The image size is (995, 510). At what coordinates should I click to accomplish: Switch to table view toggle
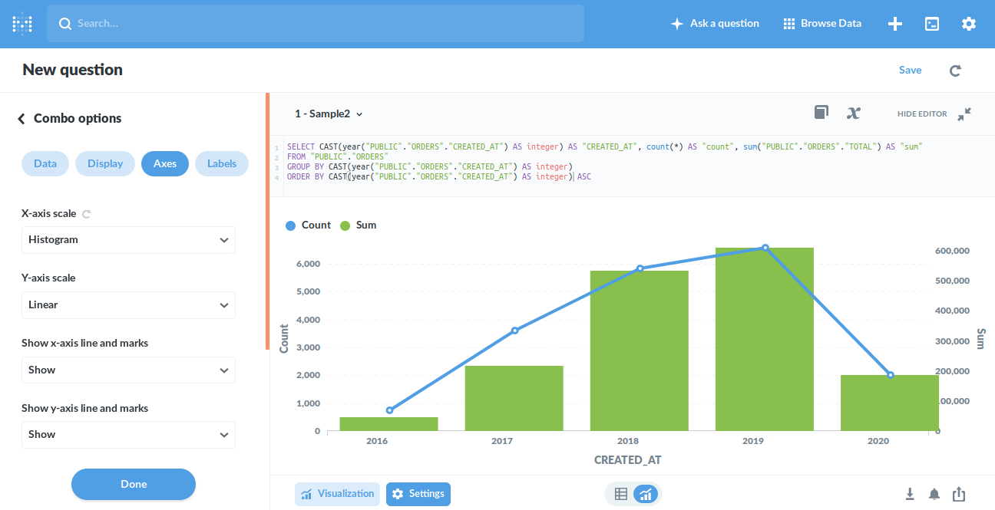[621, 494]
